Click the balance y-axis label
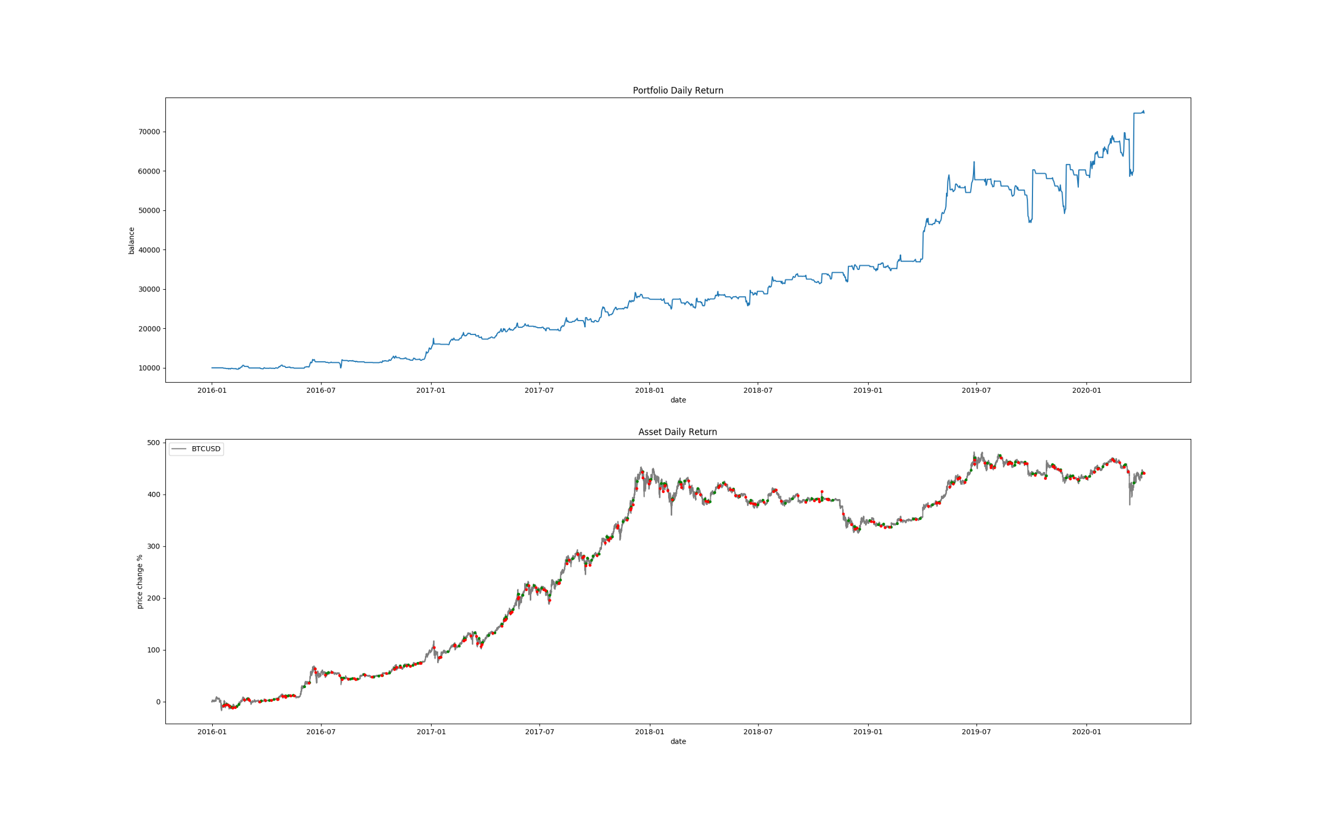The height and width of the screenshot is (813, 1323). pyautogui.click(x=131, y=240)
